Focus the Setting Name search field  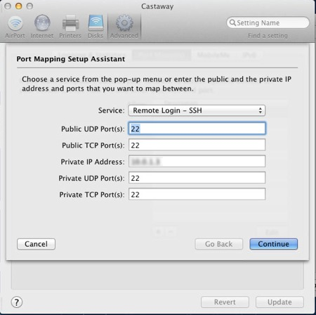pos(268,22)
